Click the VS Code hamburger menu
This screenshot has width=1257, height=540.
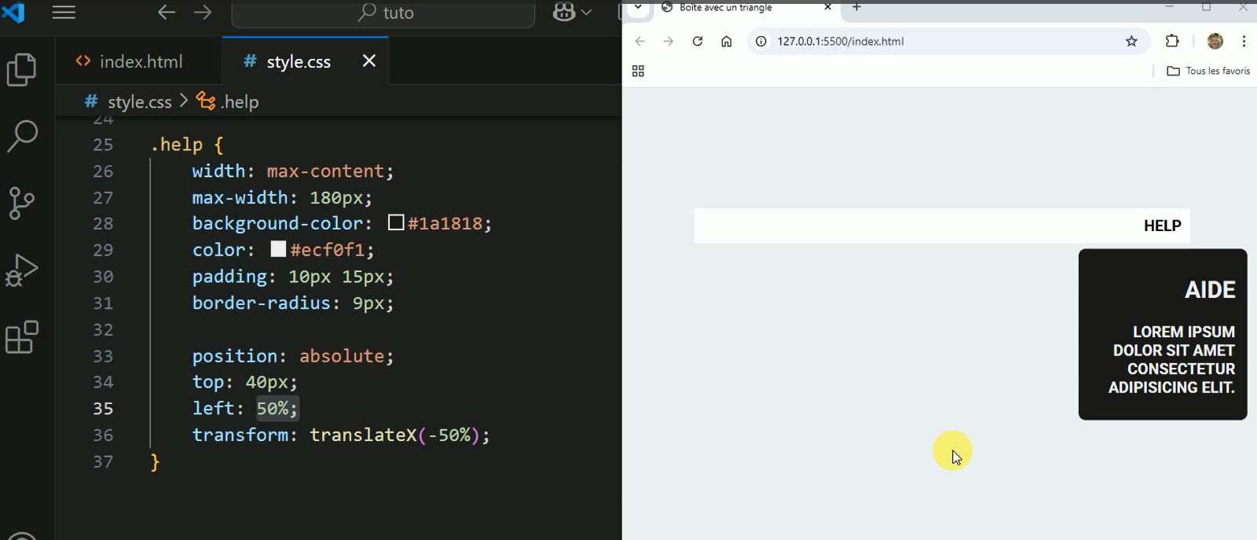coord(64,13)
